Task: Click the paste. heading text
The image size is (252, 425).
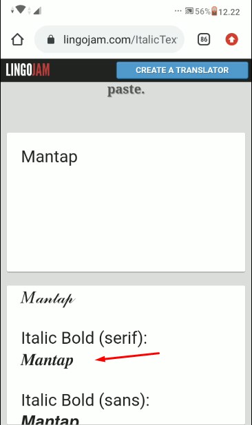Action: tap(126, 89)
